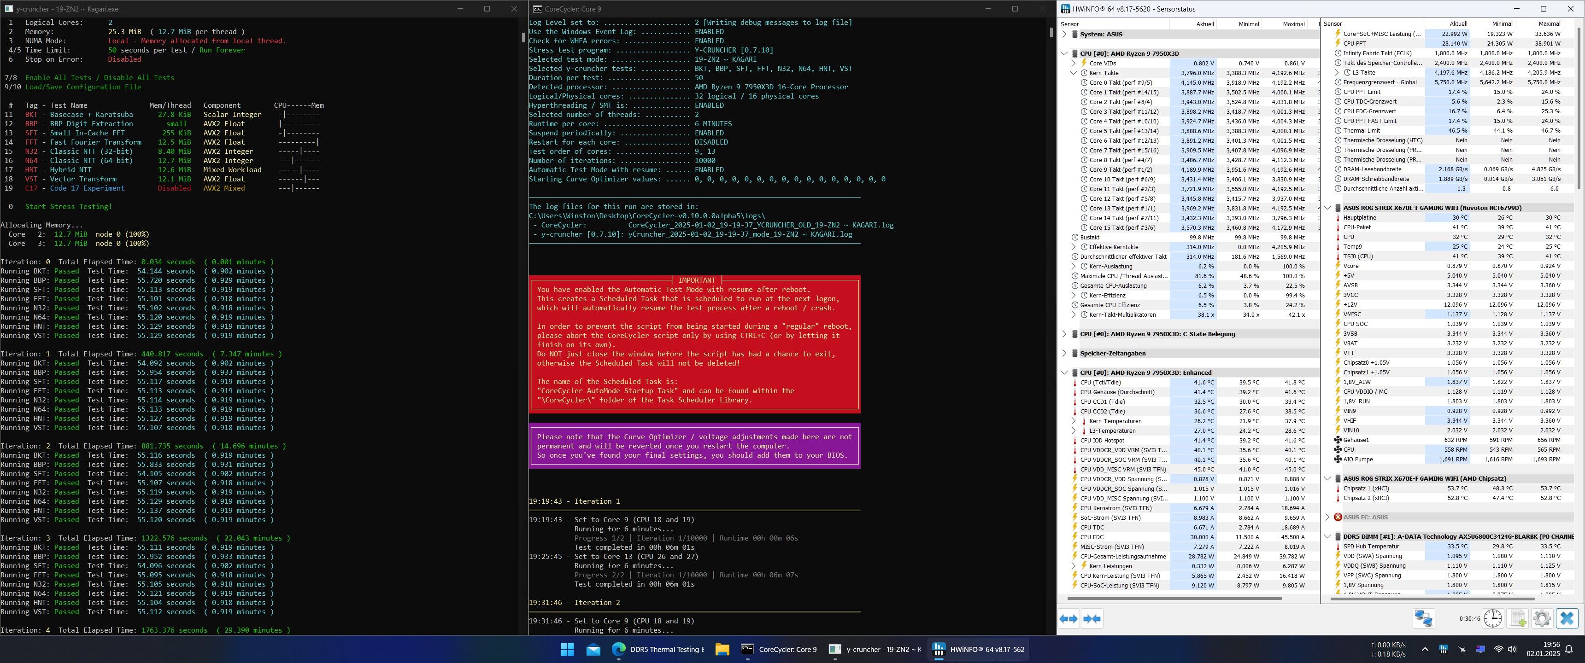
Task: Open HWiNFO remote network monitoring icon
Action: (1423, 619)
